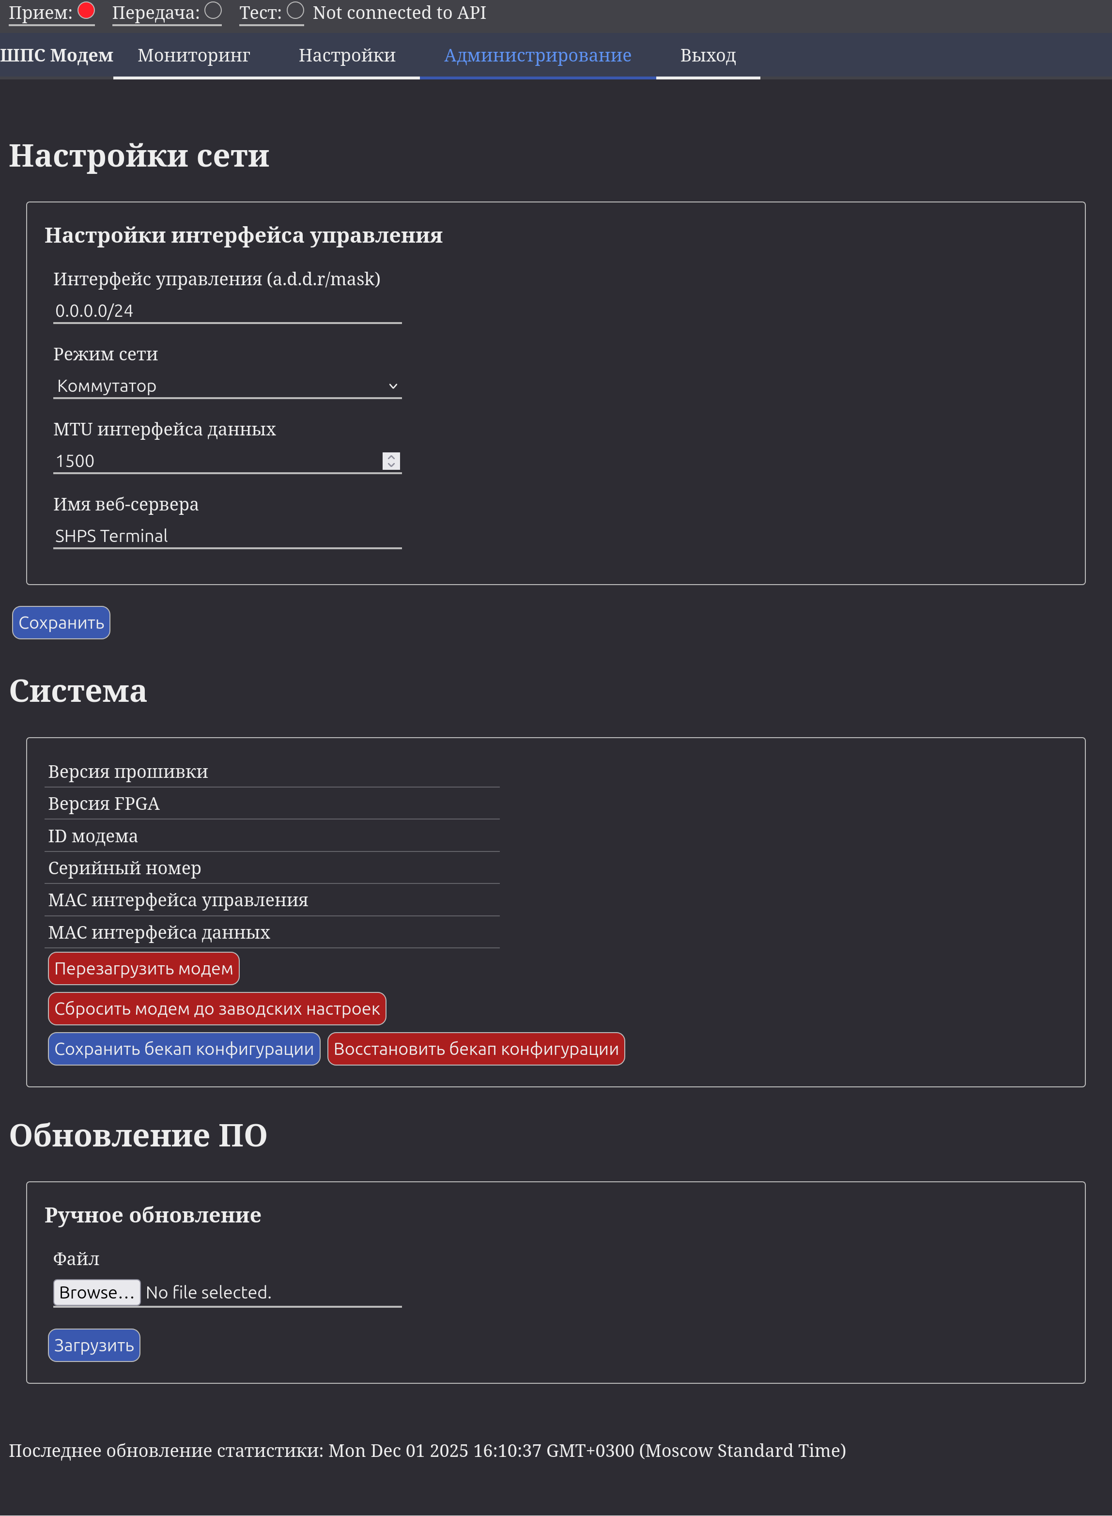This screenshot has height=1516, width=1112.
Task: Select the Администрирование tab
Action: pyautogui.click(x=537, y=55)
